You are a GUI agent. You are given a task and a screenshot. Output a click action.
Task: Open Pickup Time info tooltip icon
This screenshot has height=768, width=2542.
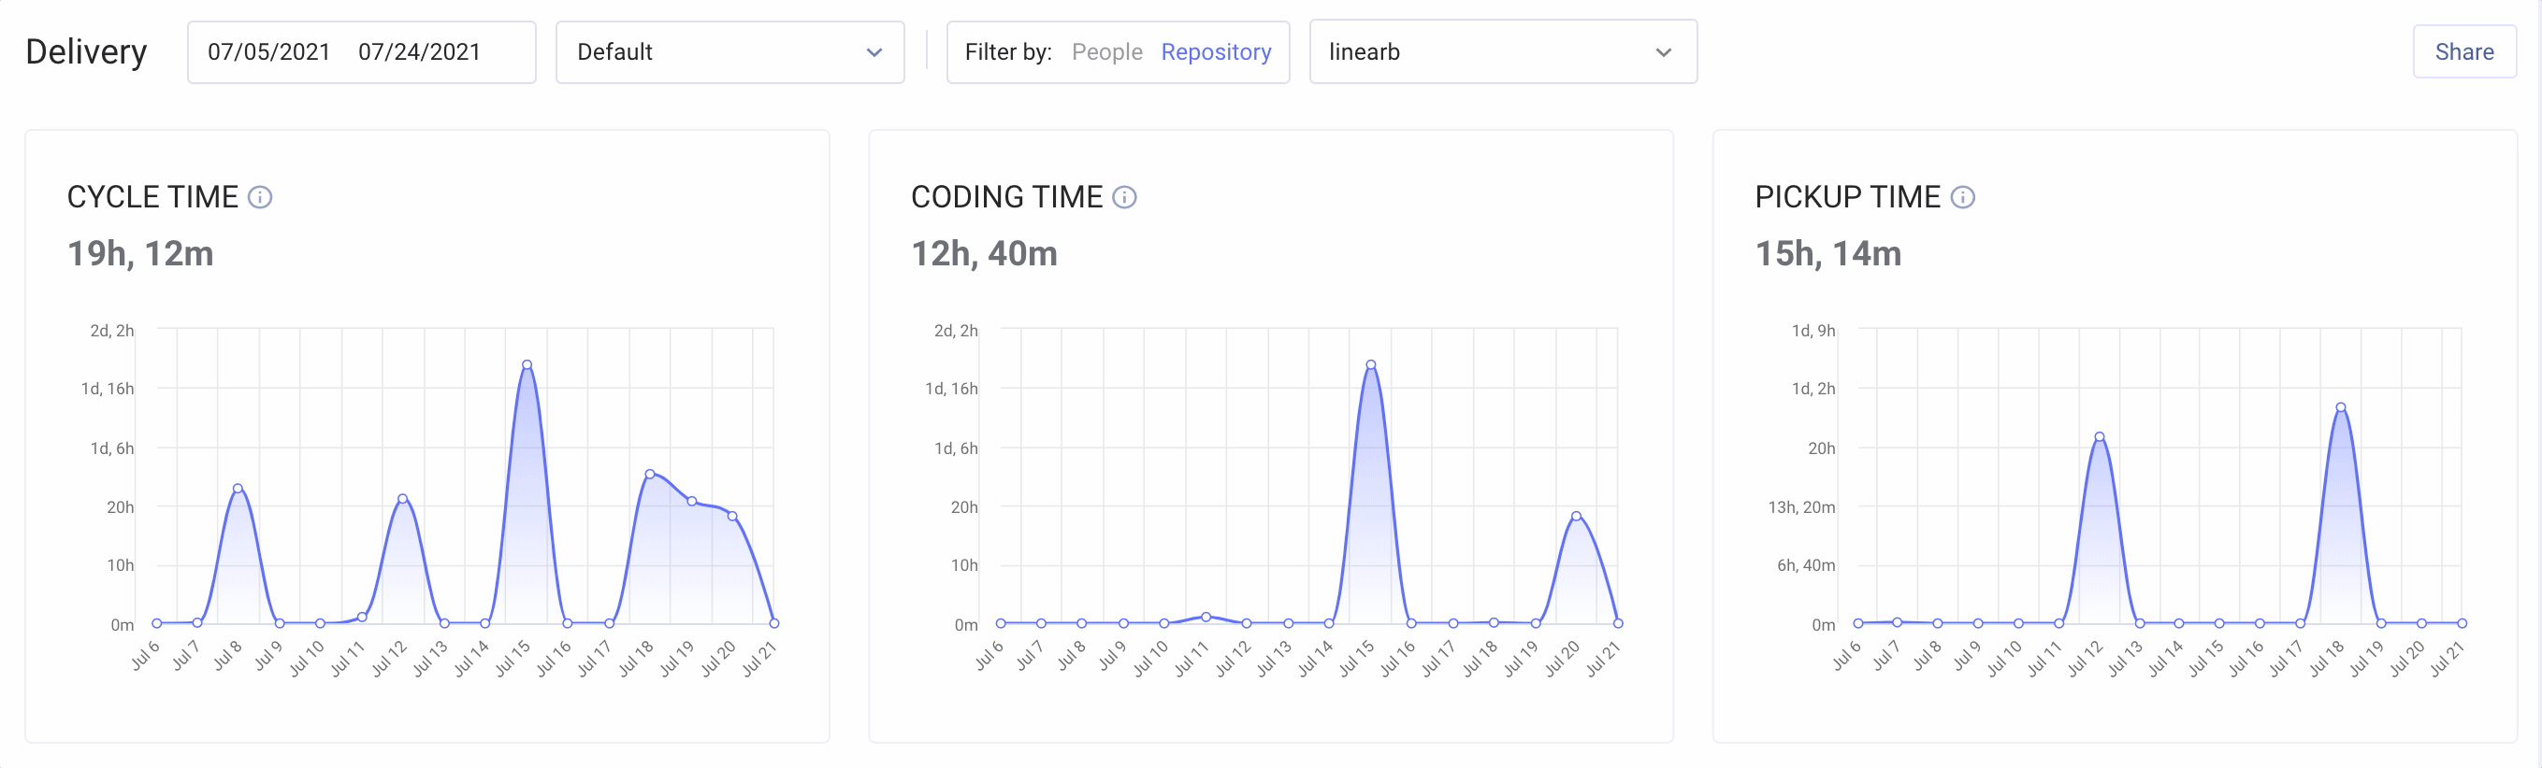[1963, 197]
